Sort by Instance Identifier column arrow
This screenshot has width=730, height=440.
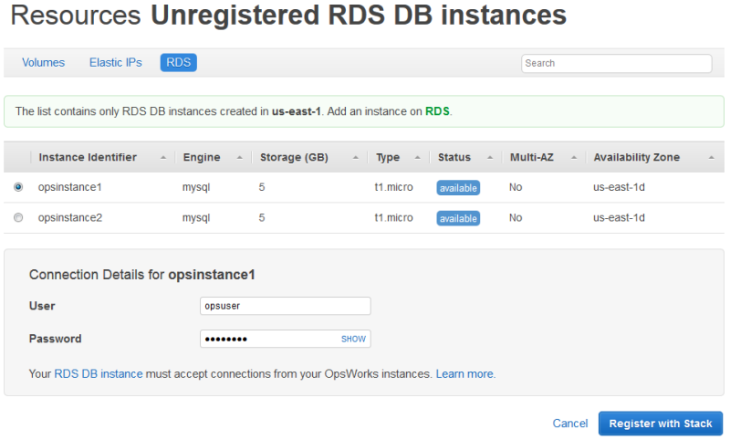pyautogui.click(x=163, y=158)
